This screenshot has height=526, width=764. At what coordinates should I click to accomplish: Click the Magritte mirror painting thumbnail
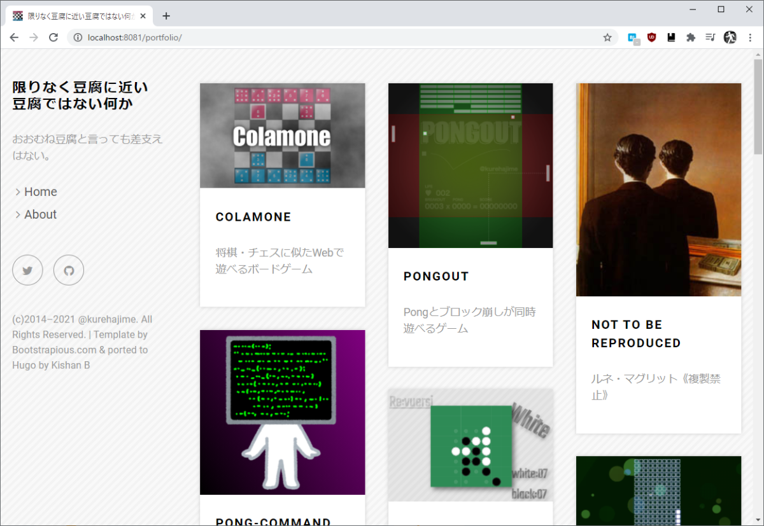click(658, 190)
